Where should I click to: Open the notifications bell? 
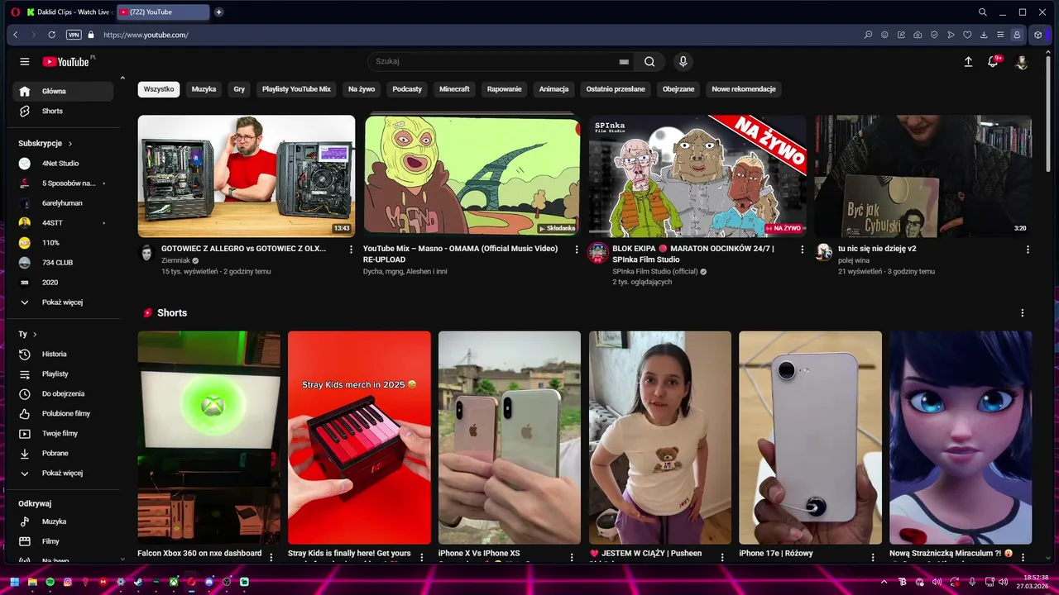(993, 62)
